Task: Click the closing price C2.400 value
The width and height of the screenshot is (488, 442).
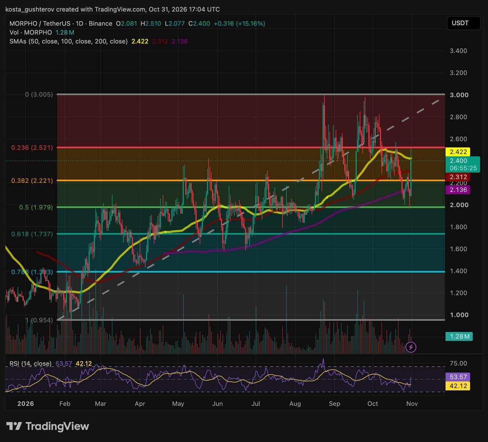Action: pyautogui.click(x=199, y=24)
